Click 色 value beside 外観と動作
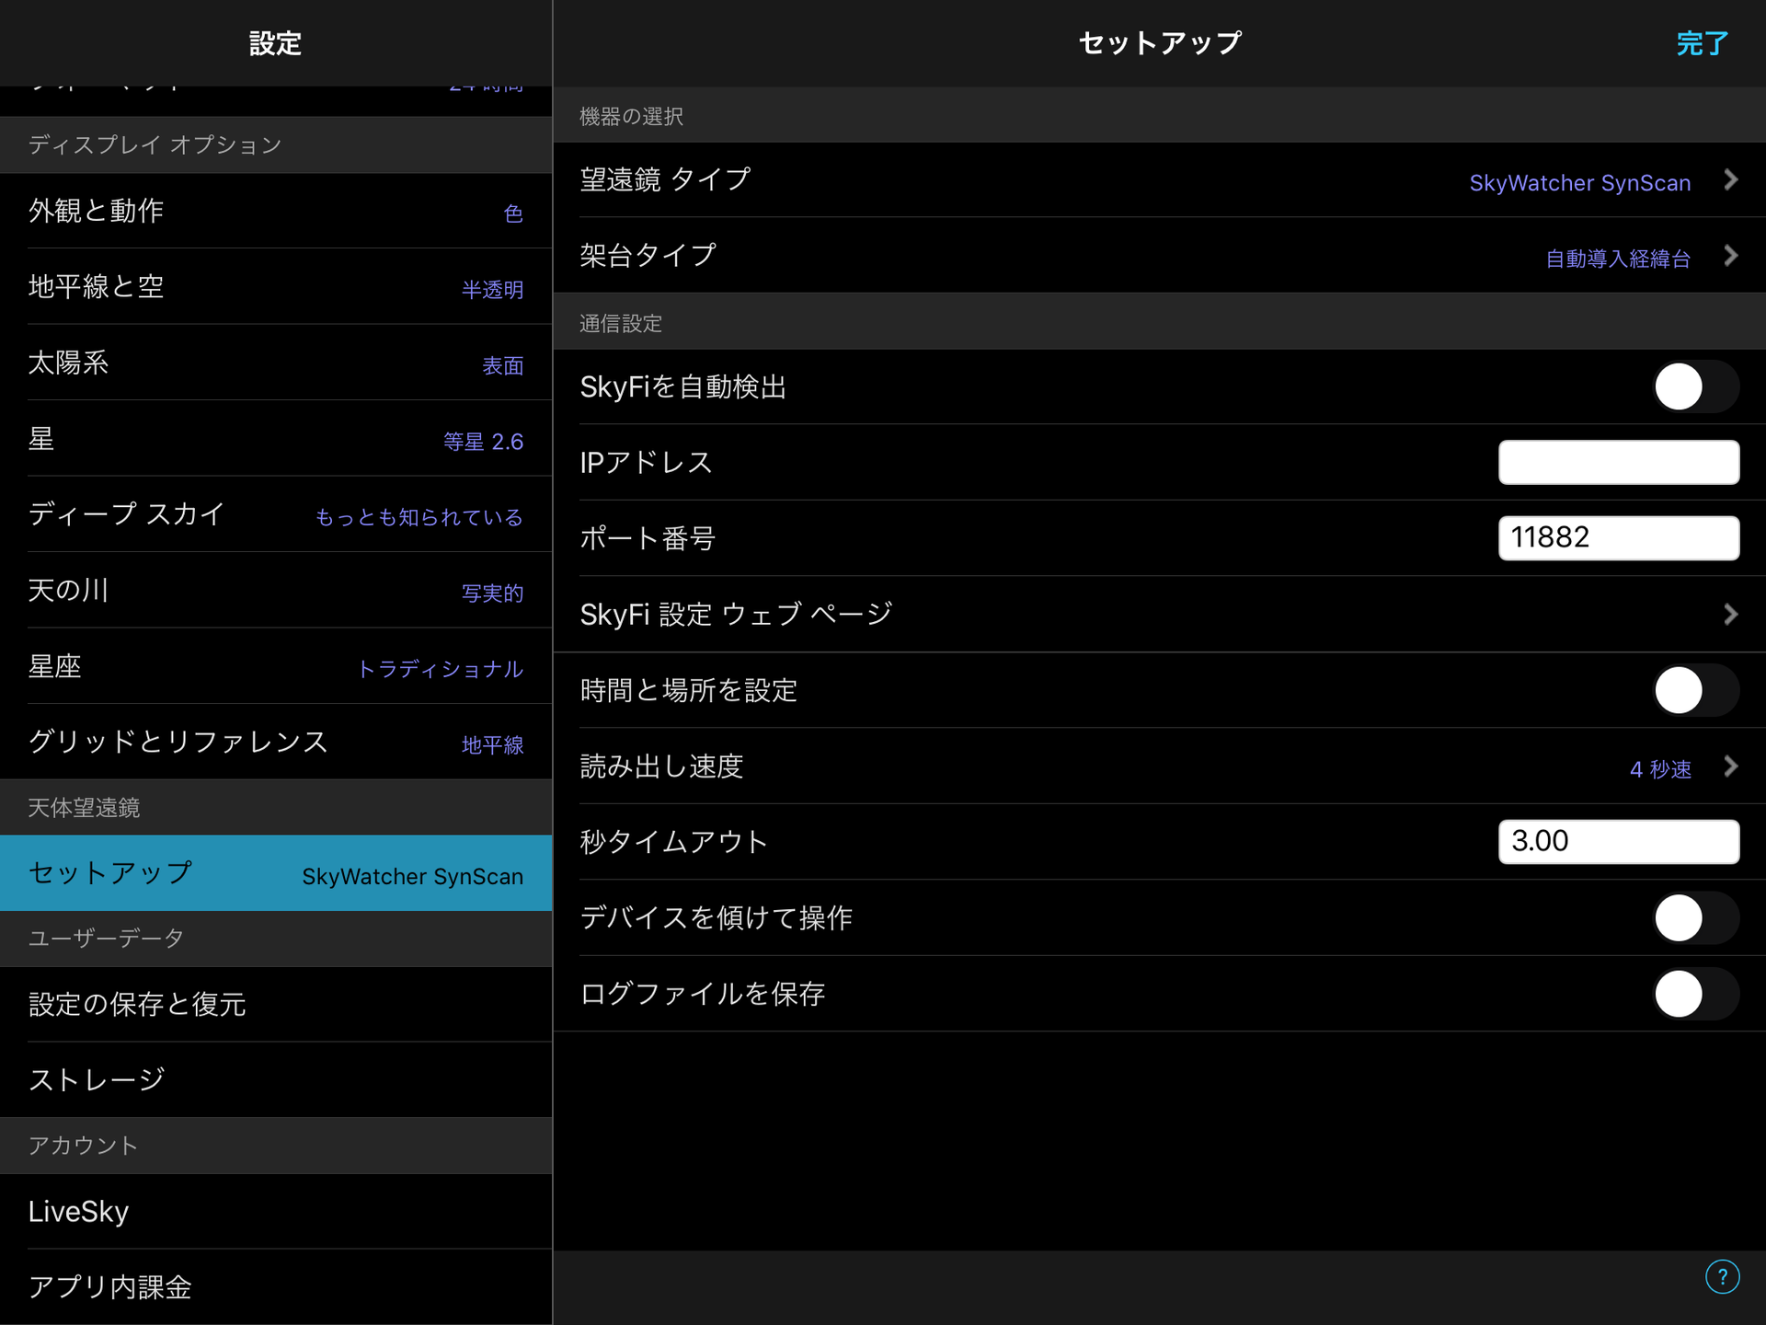1766x1325 pixels. pyautogui.click(x=513, y=213)
